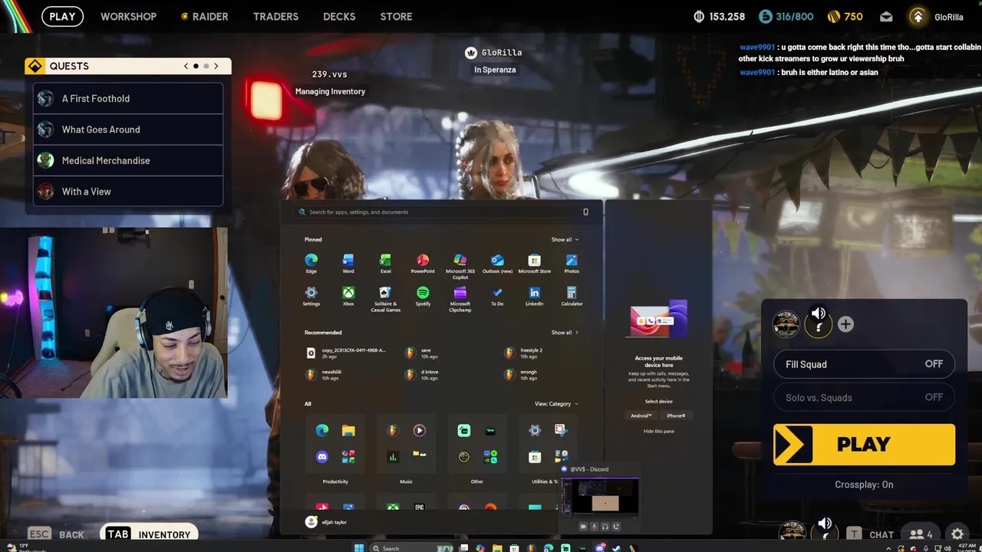Open Microsoft Clipchamp app
The height and width of the screenshot is (552, 982).
tap(460, 298)
